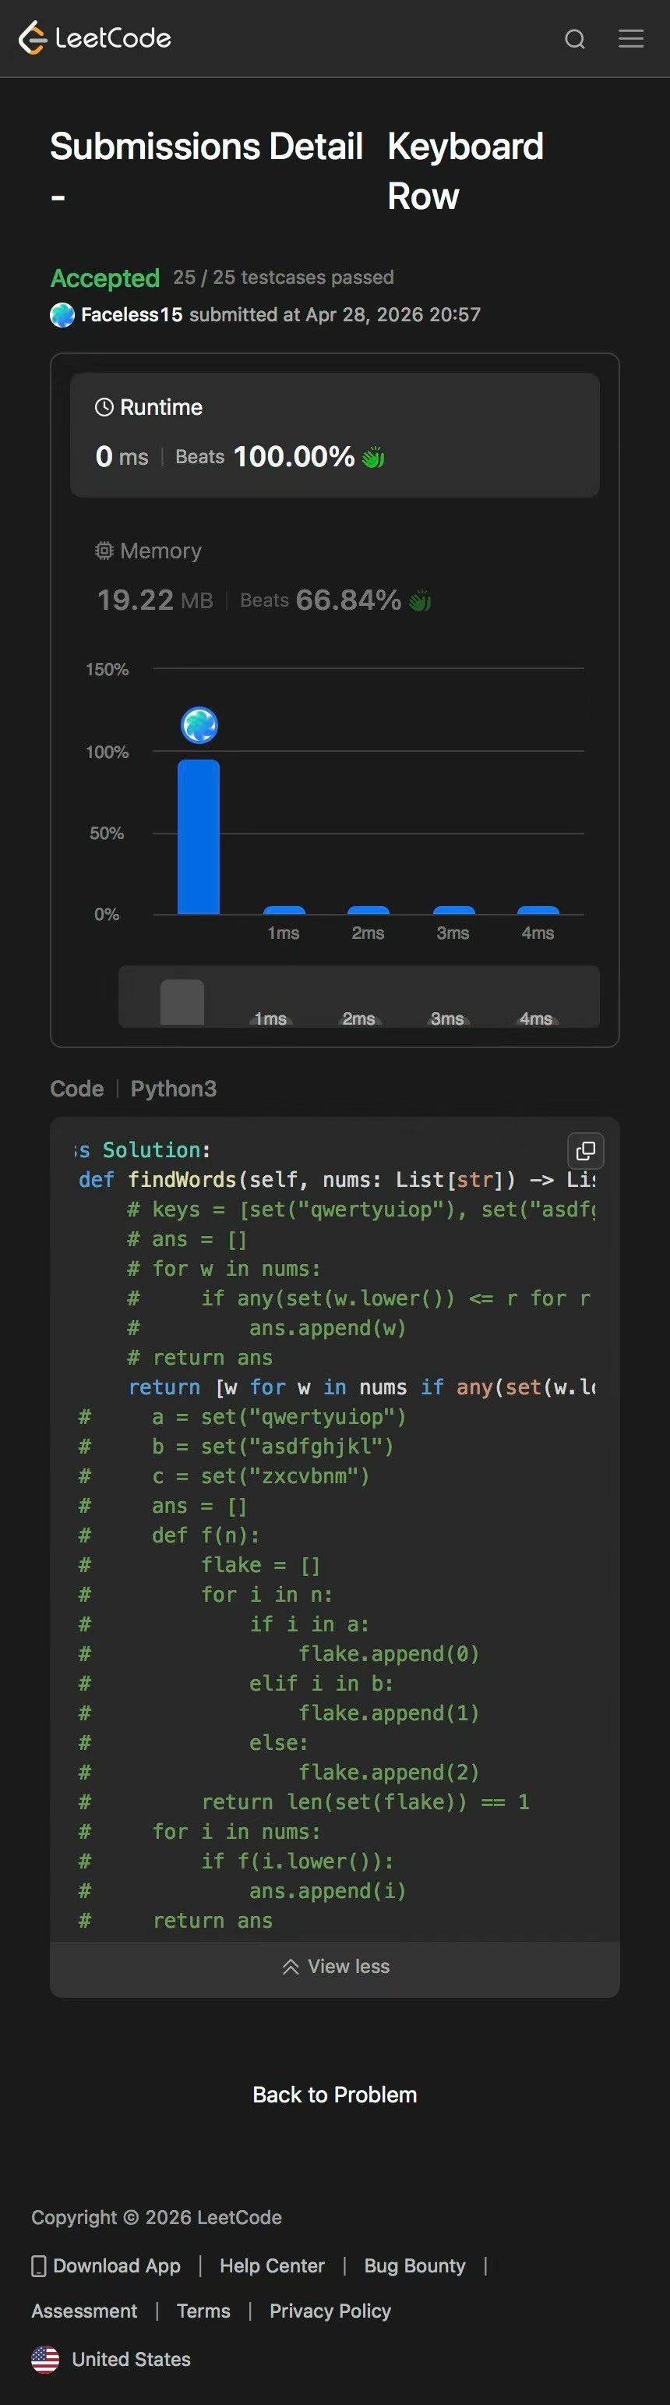Open the search magnifier icon
This screenshot has height=2405, width=670.
[x=575, y=39]
